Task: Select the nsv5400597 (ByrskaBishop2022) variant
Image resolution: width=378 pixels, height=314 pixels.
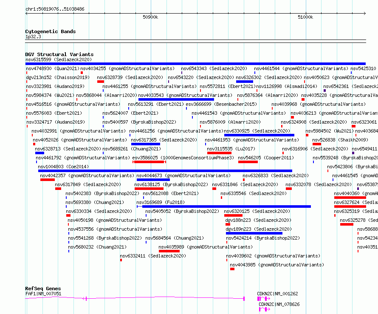Action: [139, 122]
